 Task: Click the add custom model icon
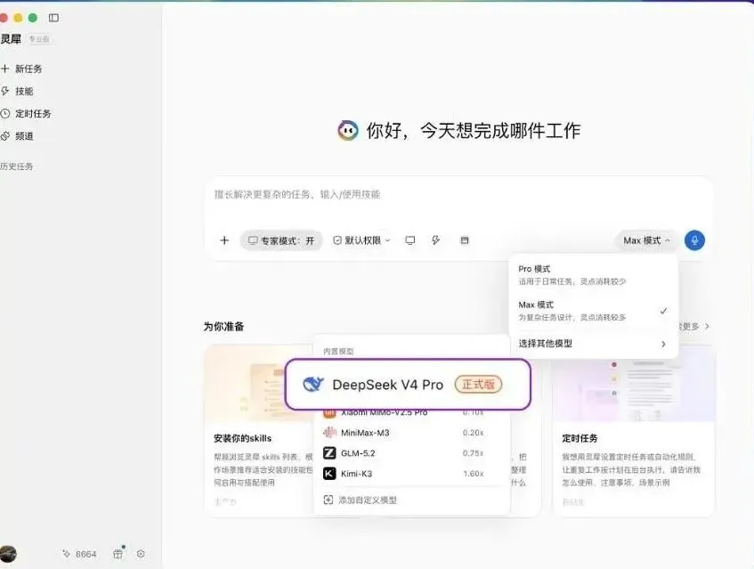(328, 500)
